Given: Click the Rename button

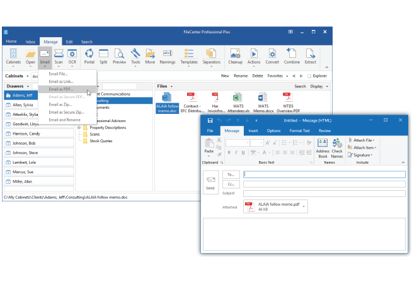Looking at the screenshot, I should click(x=241, y=76).
